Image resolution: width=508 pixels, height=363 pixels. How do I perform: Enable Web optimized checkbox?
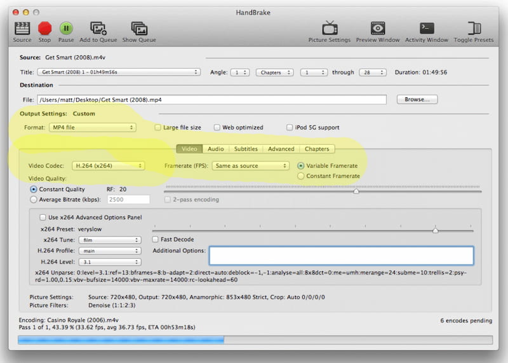(x=217, y=128)
